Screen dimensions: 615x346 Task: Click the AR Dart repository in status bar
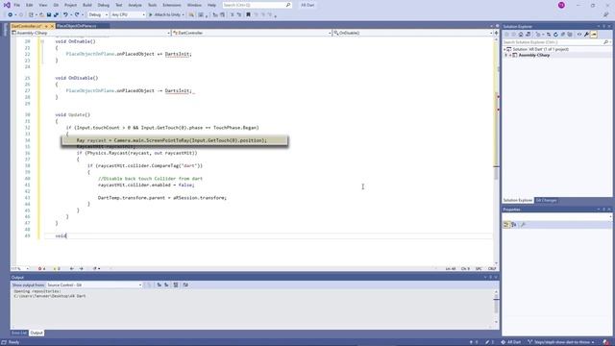(511, 342)
